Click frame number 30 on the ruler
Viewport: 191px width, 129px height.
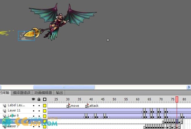pos(68,99)
